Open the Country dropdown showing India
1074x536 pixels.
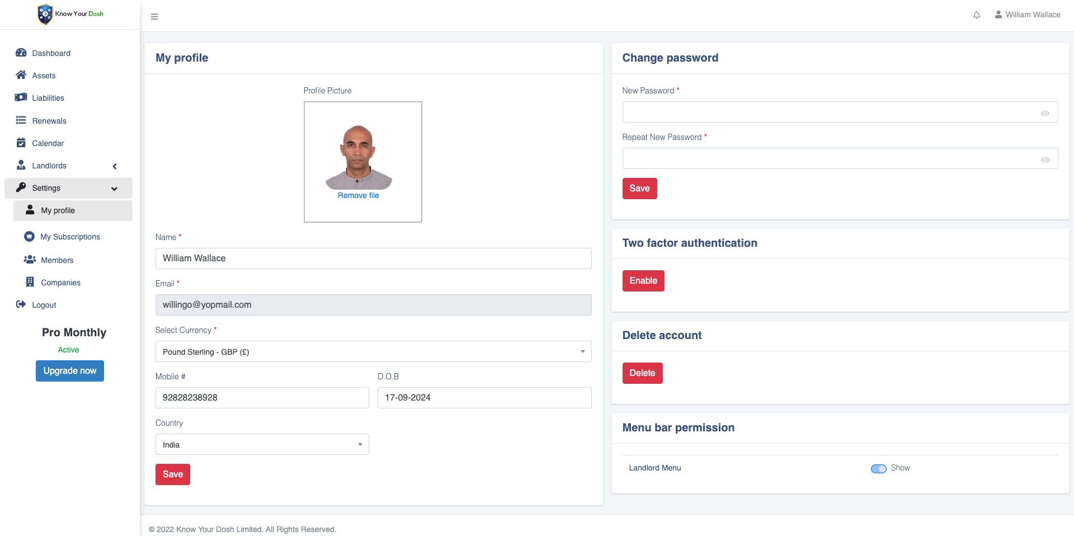pyautogui.click(x=262, y=444)
